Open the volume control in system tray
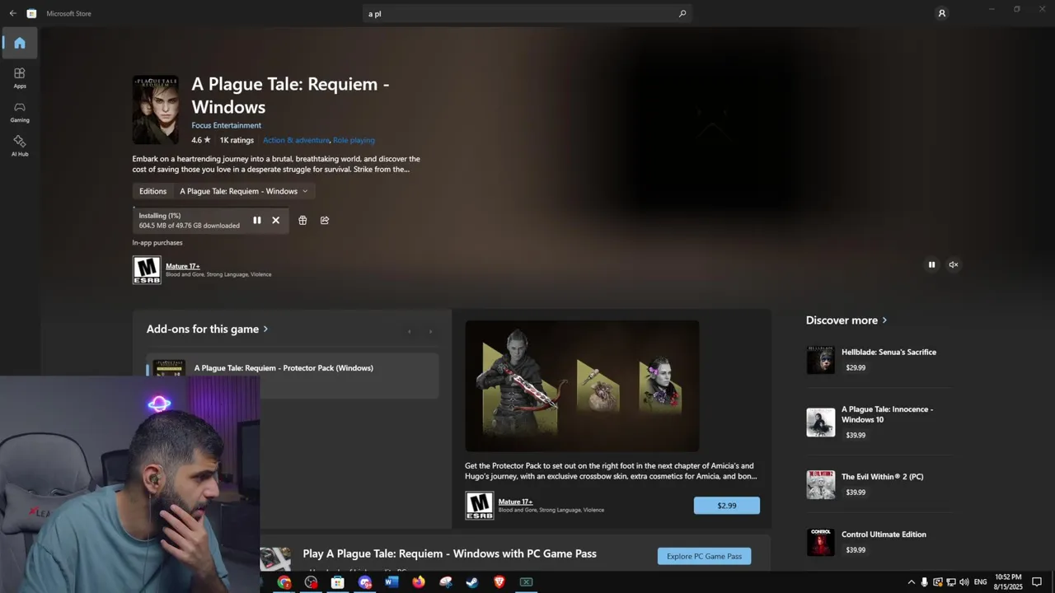Viewport: 1055px width, 593px height. coord(964,582)
